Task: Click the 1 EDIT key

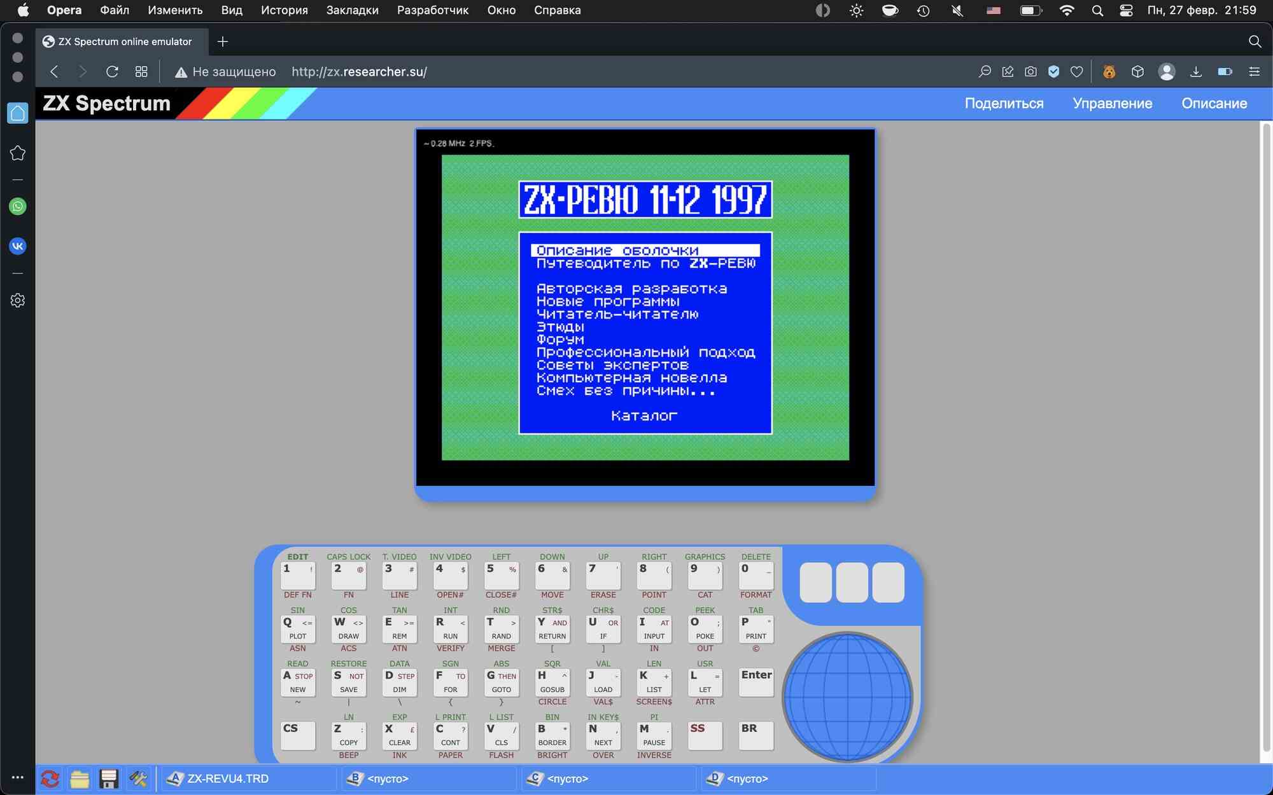Action: (x=298, y=575)
